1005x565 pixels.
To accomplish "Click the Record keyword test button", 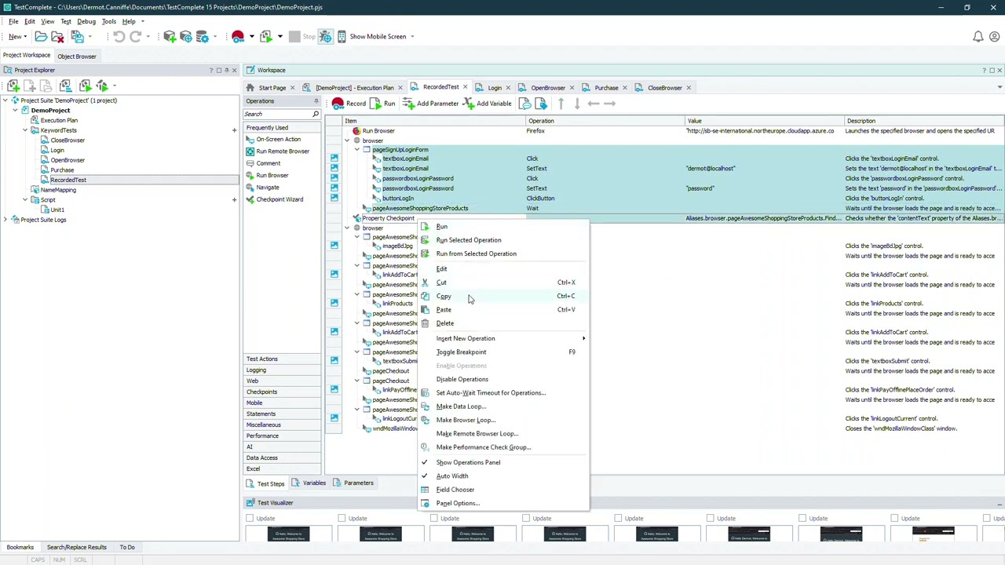I will click(x=349, y=104).
